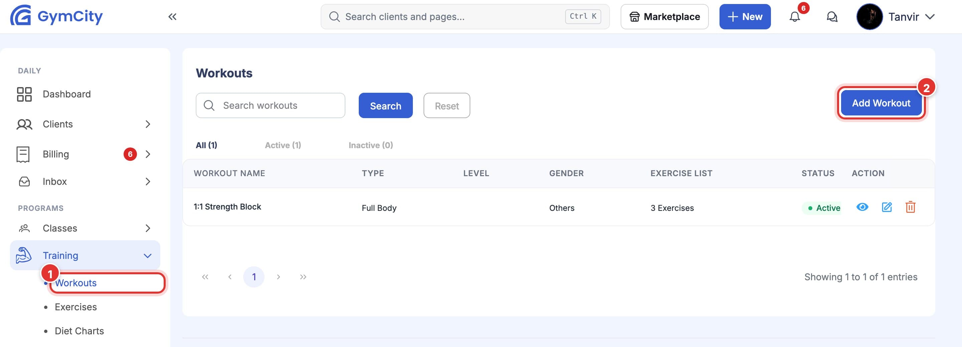
Task: Select Workouts in Training submenu
Action: pyautogui.click(x=76, y=283)
